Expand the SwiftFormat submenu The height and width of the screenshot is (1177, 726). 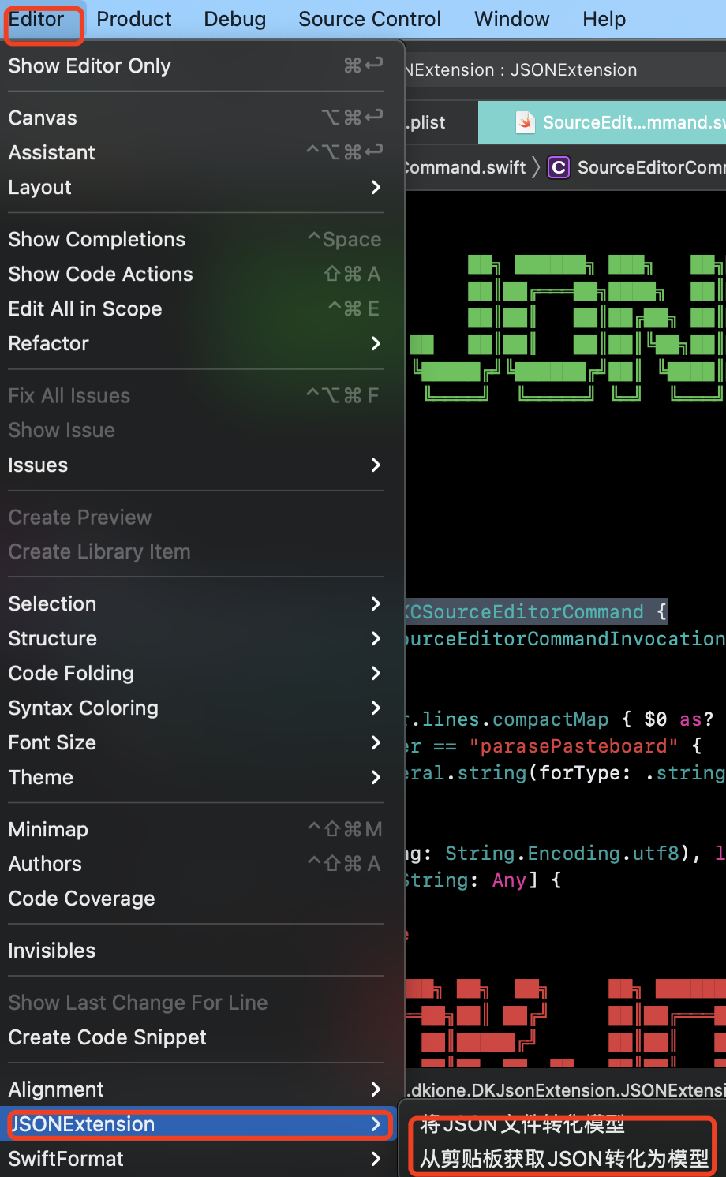pos(196,1159)
